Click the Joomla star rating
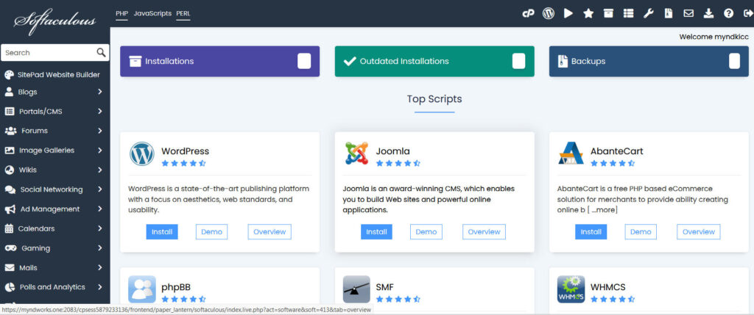The width and height of the screenshot is (754, 315). 398,163
